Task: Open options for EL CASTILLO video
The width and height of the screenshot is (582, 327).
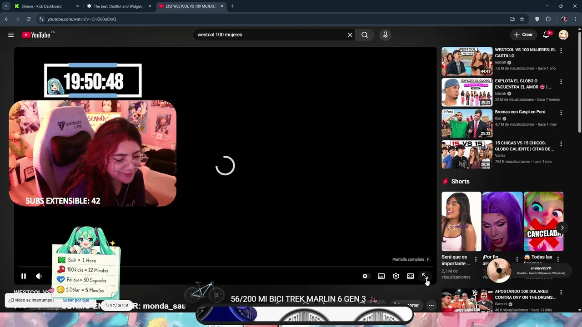Action: (561, 51)
